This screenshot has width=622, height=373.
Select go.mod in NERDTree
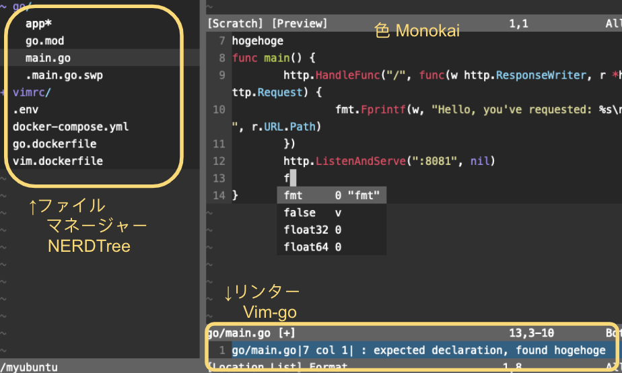(x=44, y=41)
